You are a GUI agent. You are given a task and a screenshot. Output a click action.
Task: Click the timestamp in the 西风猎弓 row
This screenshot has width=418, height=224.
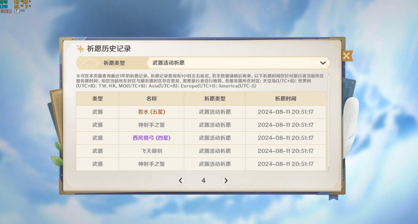click(x=286, y=138)
